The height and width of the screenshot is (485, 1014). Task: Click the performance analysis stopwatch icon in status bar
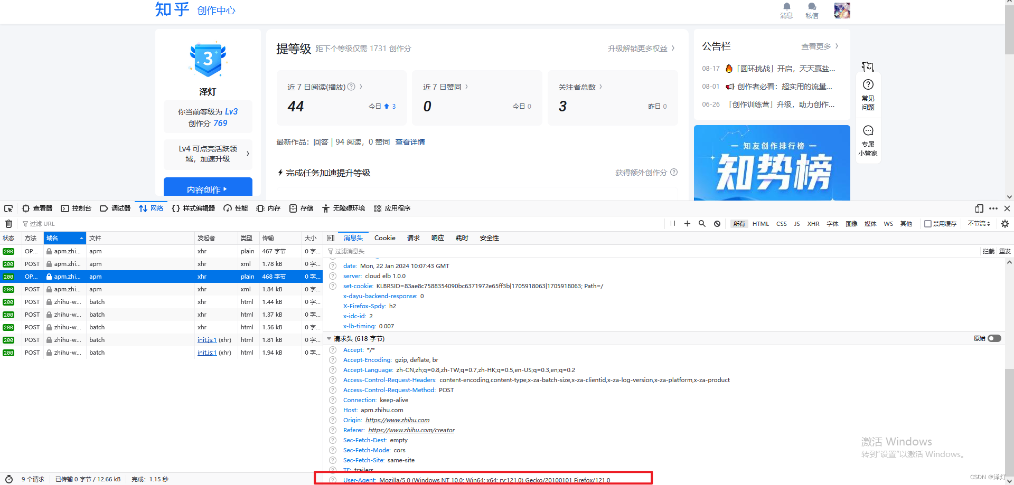coord(8,479)
